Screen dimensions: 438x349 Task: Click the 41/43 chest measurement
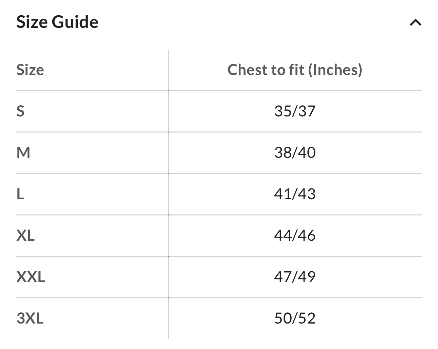tap(295, 194)
